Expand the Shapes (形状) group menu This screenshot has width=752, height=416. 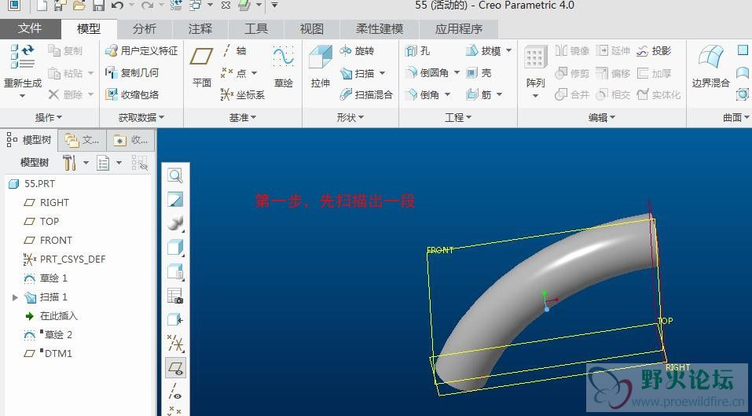[x=350, y=117]
